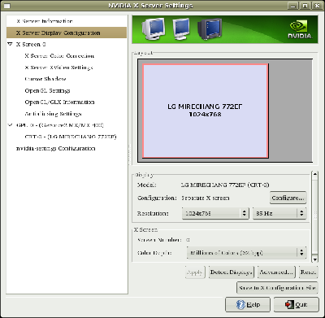Quit the NVIDIA settings application
Screen dimensions: 325x318
point(296,305)
